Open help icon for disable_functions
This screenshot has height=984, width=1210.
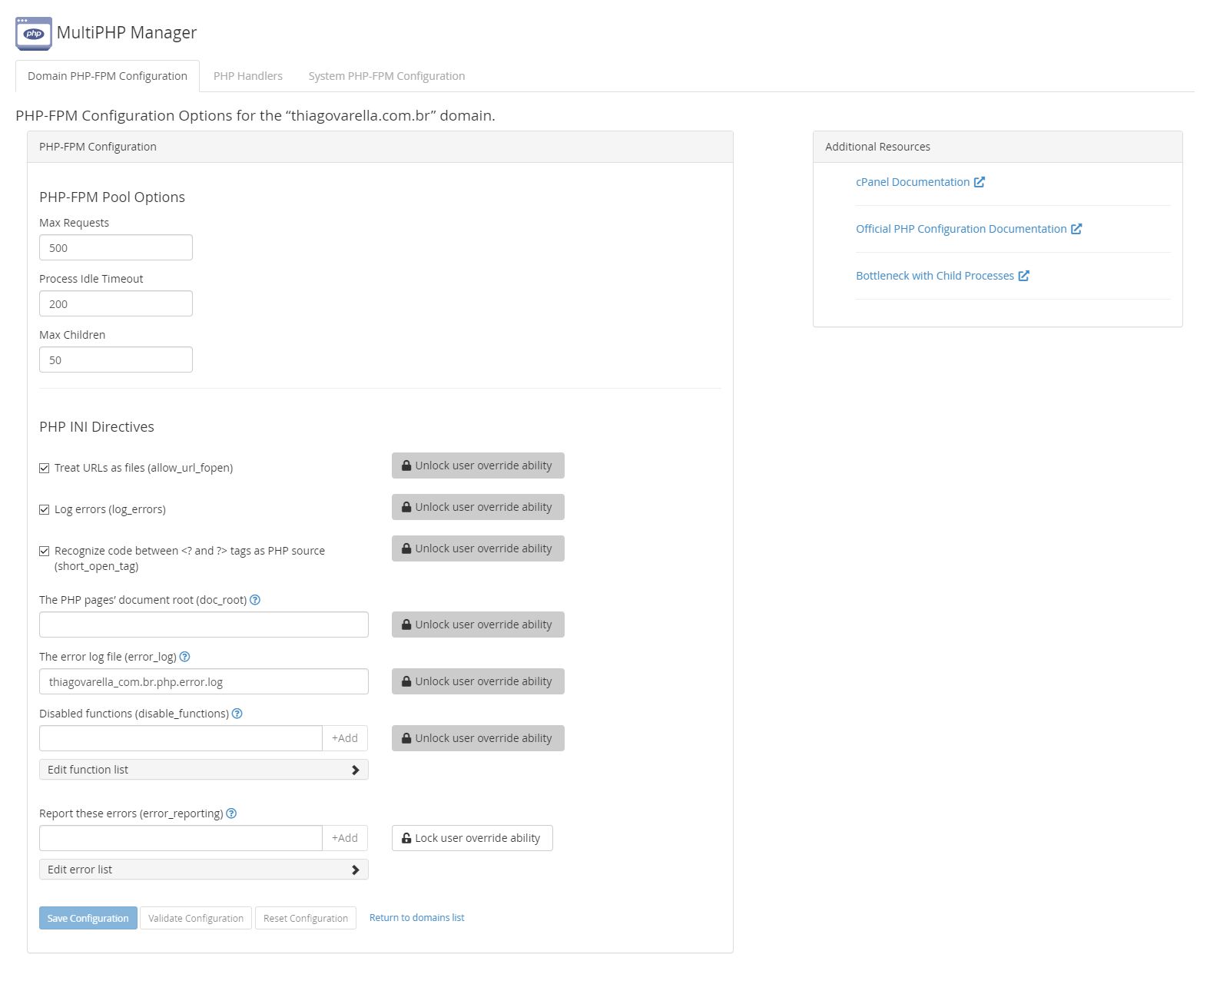237,714
